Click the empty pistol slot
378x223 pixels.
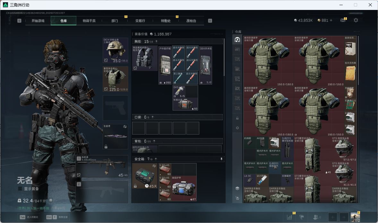(x=116, y=108)
